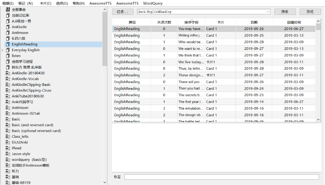Click note type icon beside Class_ielts
Screen dimensions: 325x185
8,137
